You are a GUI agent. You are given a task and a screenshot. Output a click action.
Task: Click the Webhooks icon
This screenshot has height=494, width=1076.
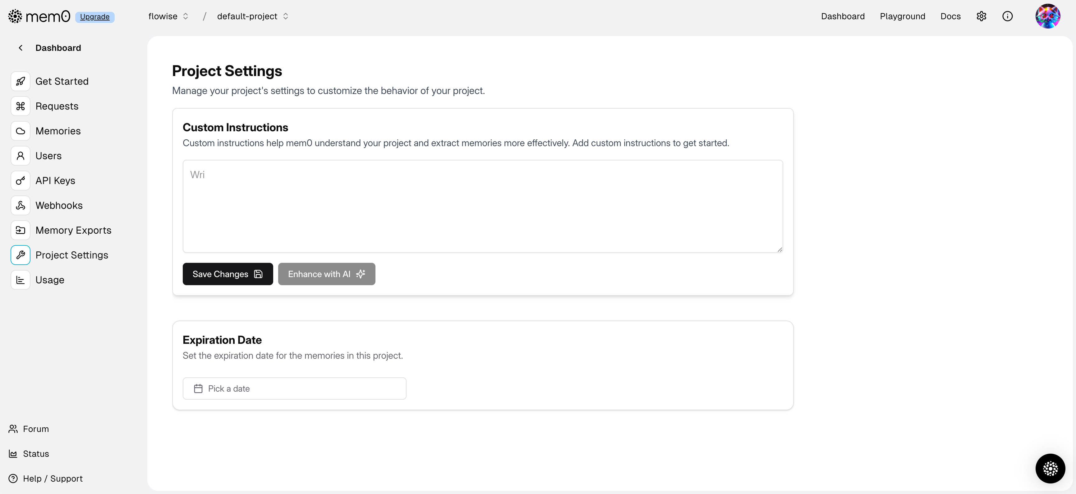coord(21,205)
